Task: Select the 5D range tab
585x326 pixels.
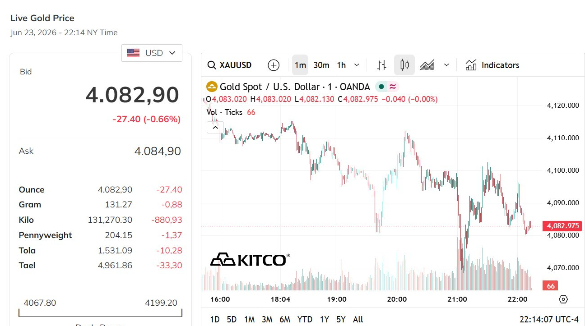Action: pyautogui.click(x=232, y=319)
